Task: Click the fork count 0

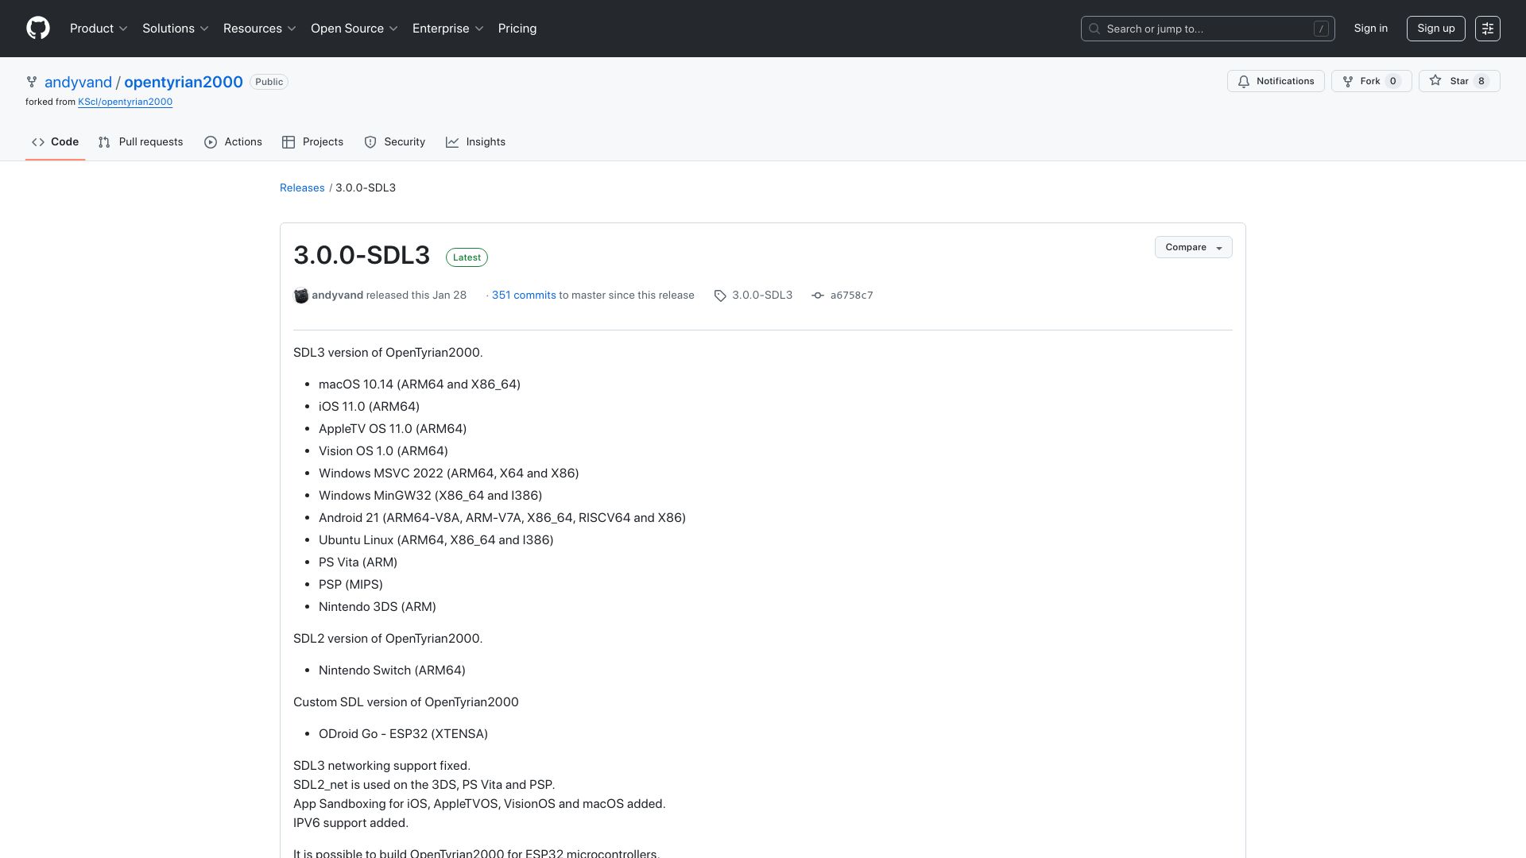Action: click(1392, 81)
